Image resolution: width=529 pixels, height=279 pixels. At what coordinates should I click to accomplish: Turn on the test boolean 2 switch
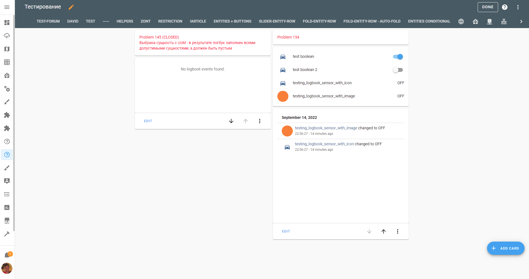[398, 70]
